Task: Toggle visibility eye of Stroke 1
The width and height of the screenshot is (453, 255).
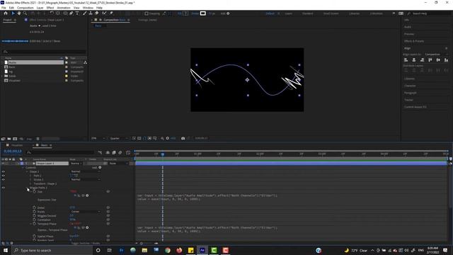Action: [x=3, y=179]
